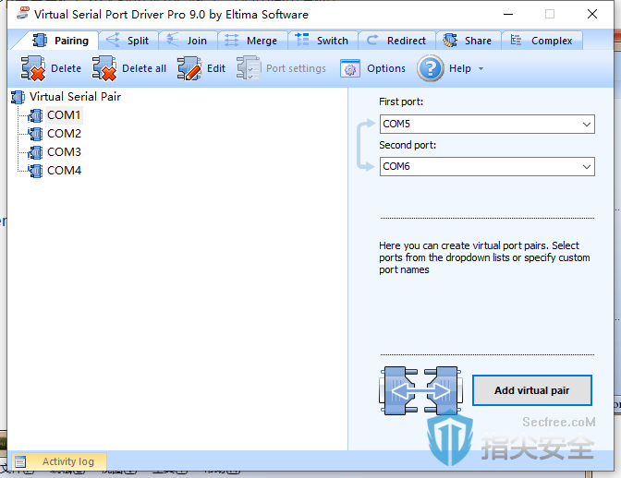Click the Join tab icon
Viewport: 621px width, 478px height.
point(172,40)
